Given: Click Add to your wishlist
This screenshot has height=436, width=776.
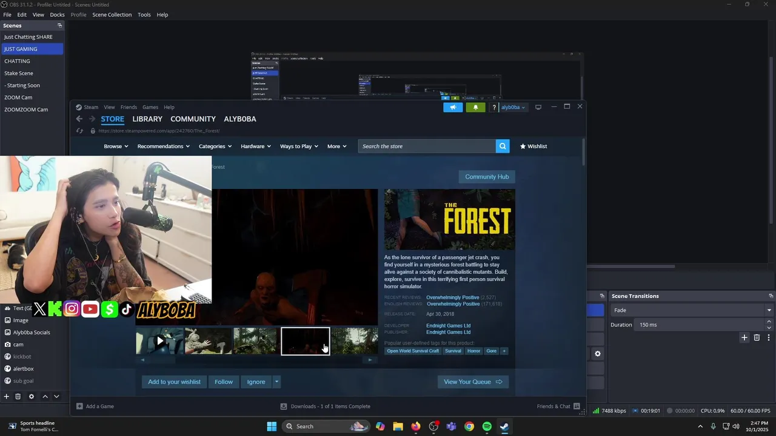Looking at the screenshot, I should tap(174, 381).
